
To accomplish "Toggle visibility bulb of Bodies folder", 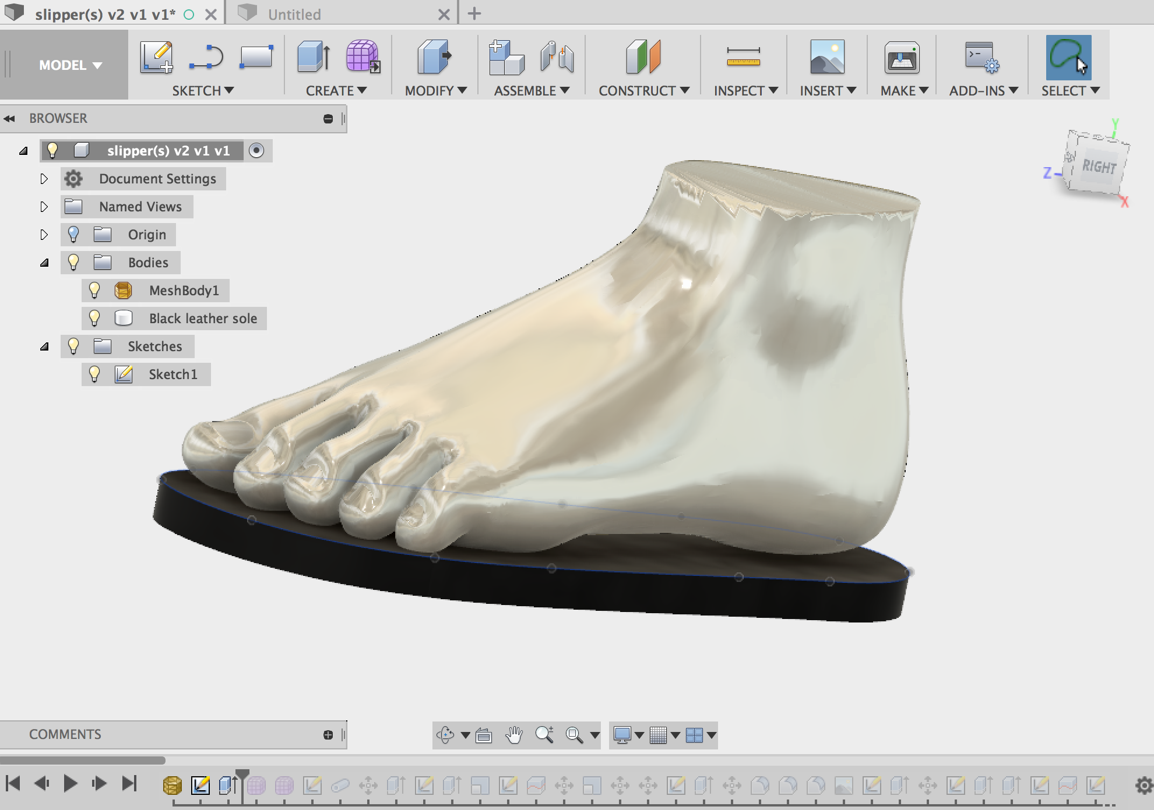I will click(x=73, y=263).
